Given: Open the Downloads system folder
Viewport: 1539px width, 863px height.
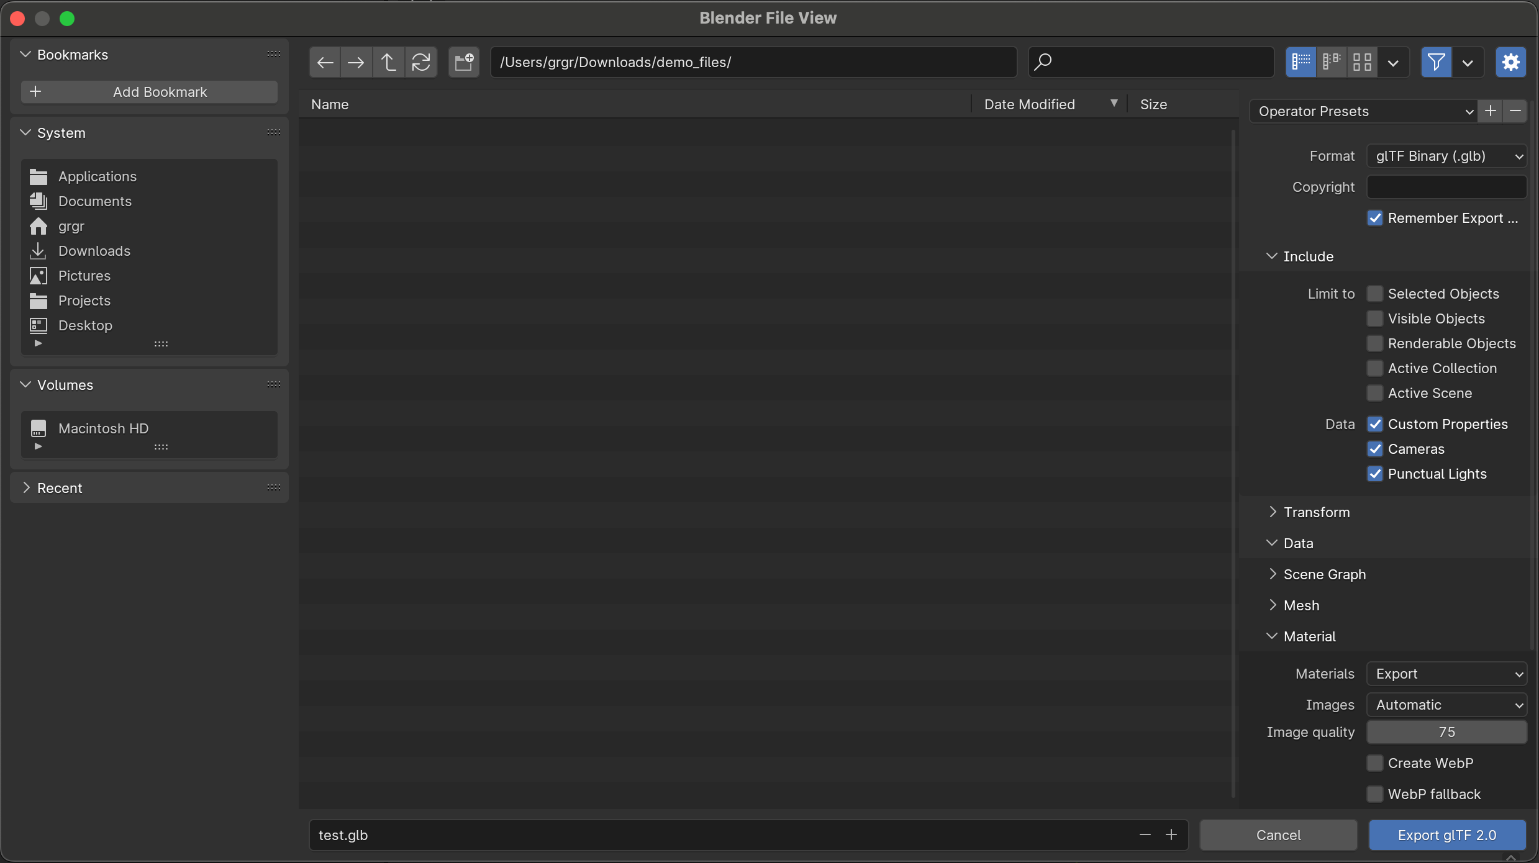Looking at the screenshot, I should click(x=94, y=251).
